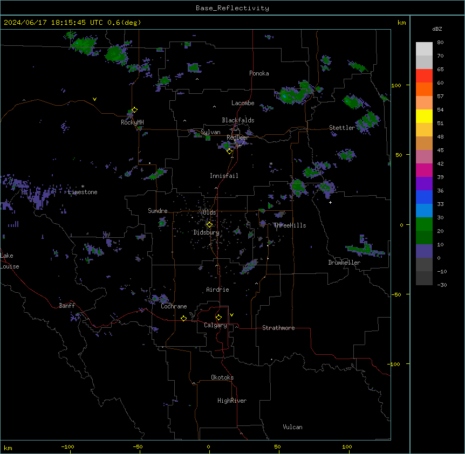This screenshot has height=454, width=465.
Task: Pick the light gray 80 dBZ legend swatch
Action: click(424, 49)
